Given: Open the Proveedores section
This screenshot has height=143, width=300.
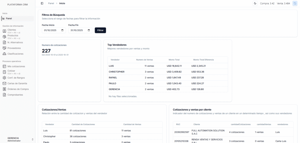Looking at the screenshot, I should (14, 48).
